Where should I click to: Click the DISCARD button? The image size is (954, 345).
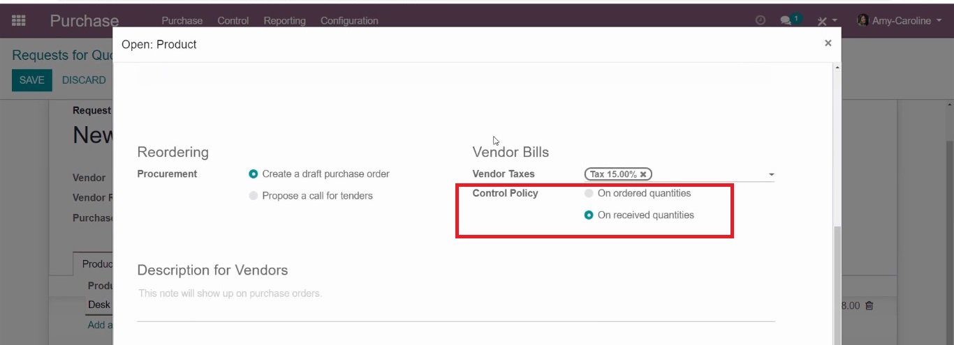pyautogui.click(x=84, y=80)
